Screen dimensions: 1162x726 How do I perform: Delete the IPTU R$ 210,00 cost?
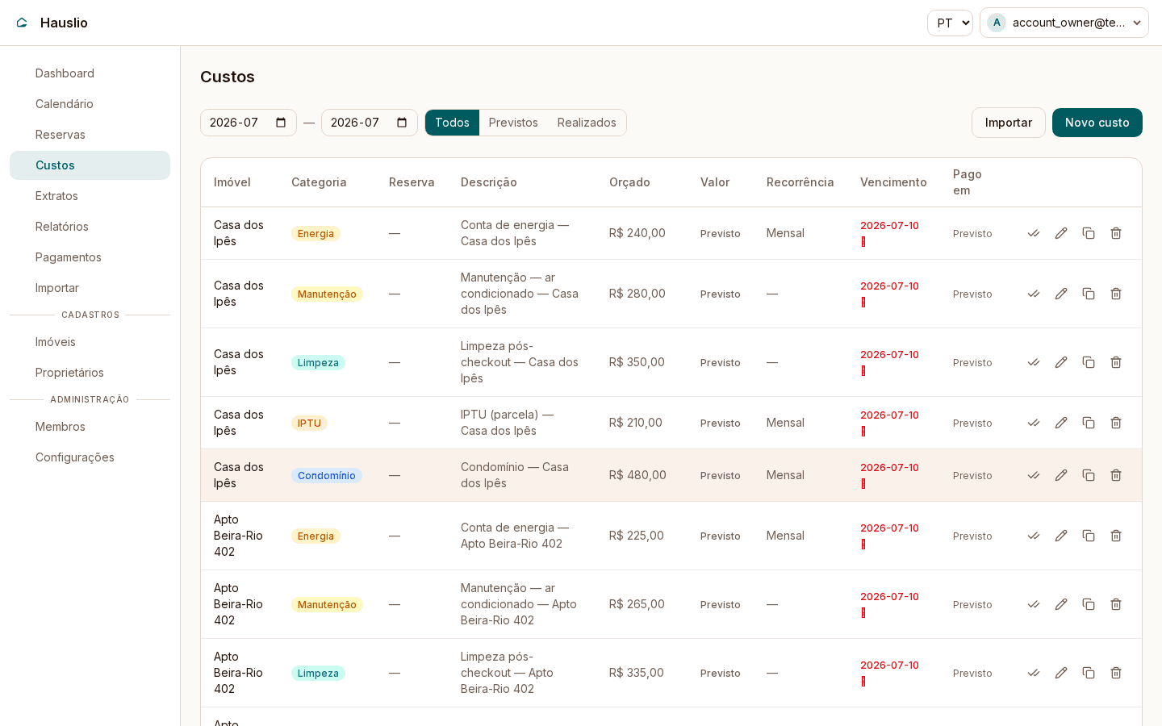1116,423
